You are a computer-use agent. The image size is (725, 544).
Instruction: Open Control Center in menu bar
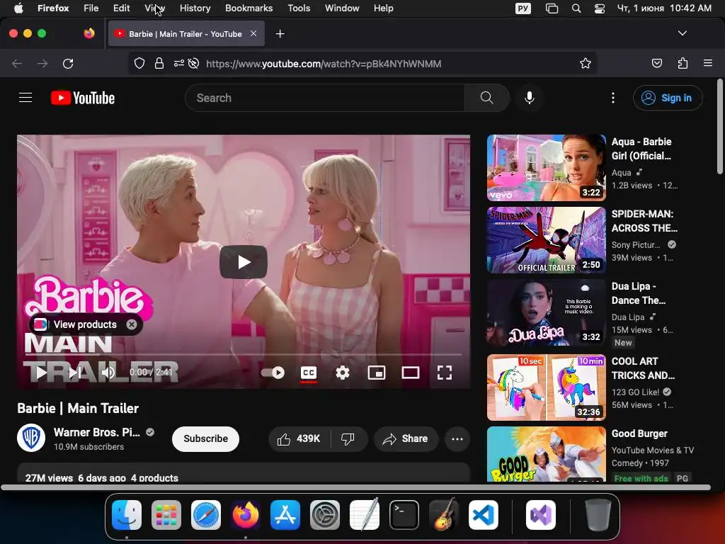coord(599,8)
